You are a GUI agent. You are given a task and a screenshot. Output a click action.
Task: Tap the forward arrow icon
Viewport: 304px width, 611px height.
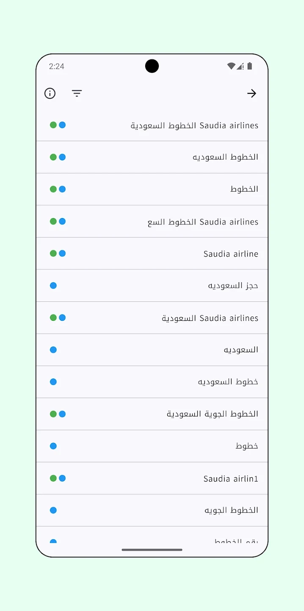252,93
